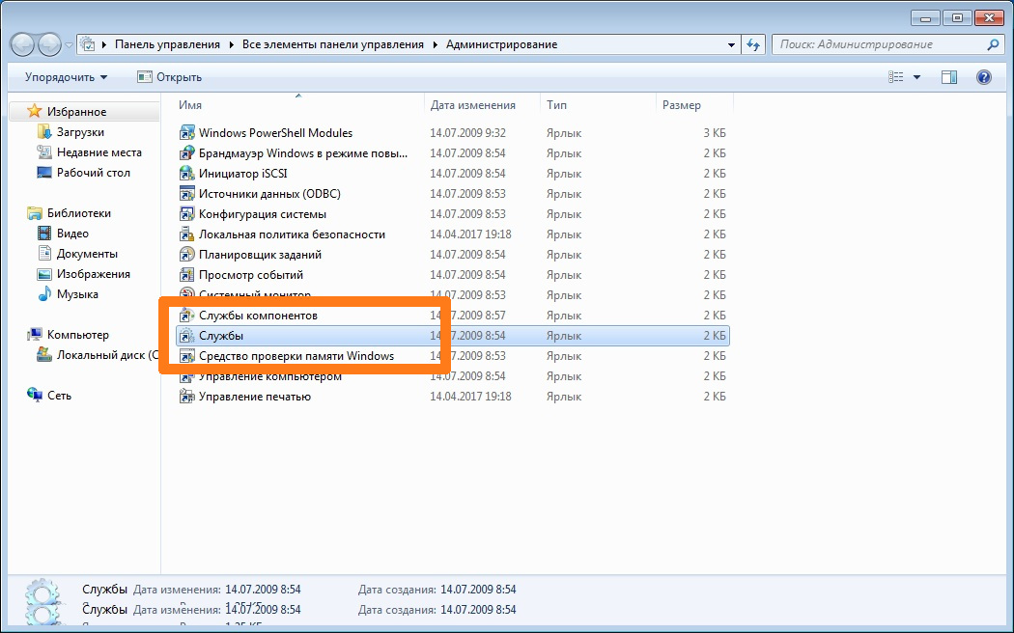
Task: Click the refresh button next to address bar
Action: [755, 44]
